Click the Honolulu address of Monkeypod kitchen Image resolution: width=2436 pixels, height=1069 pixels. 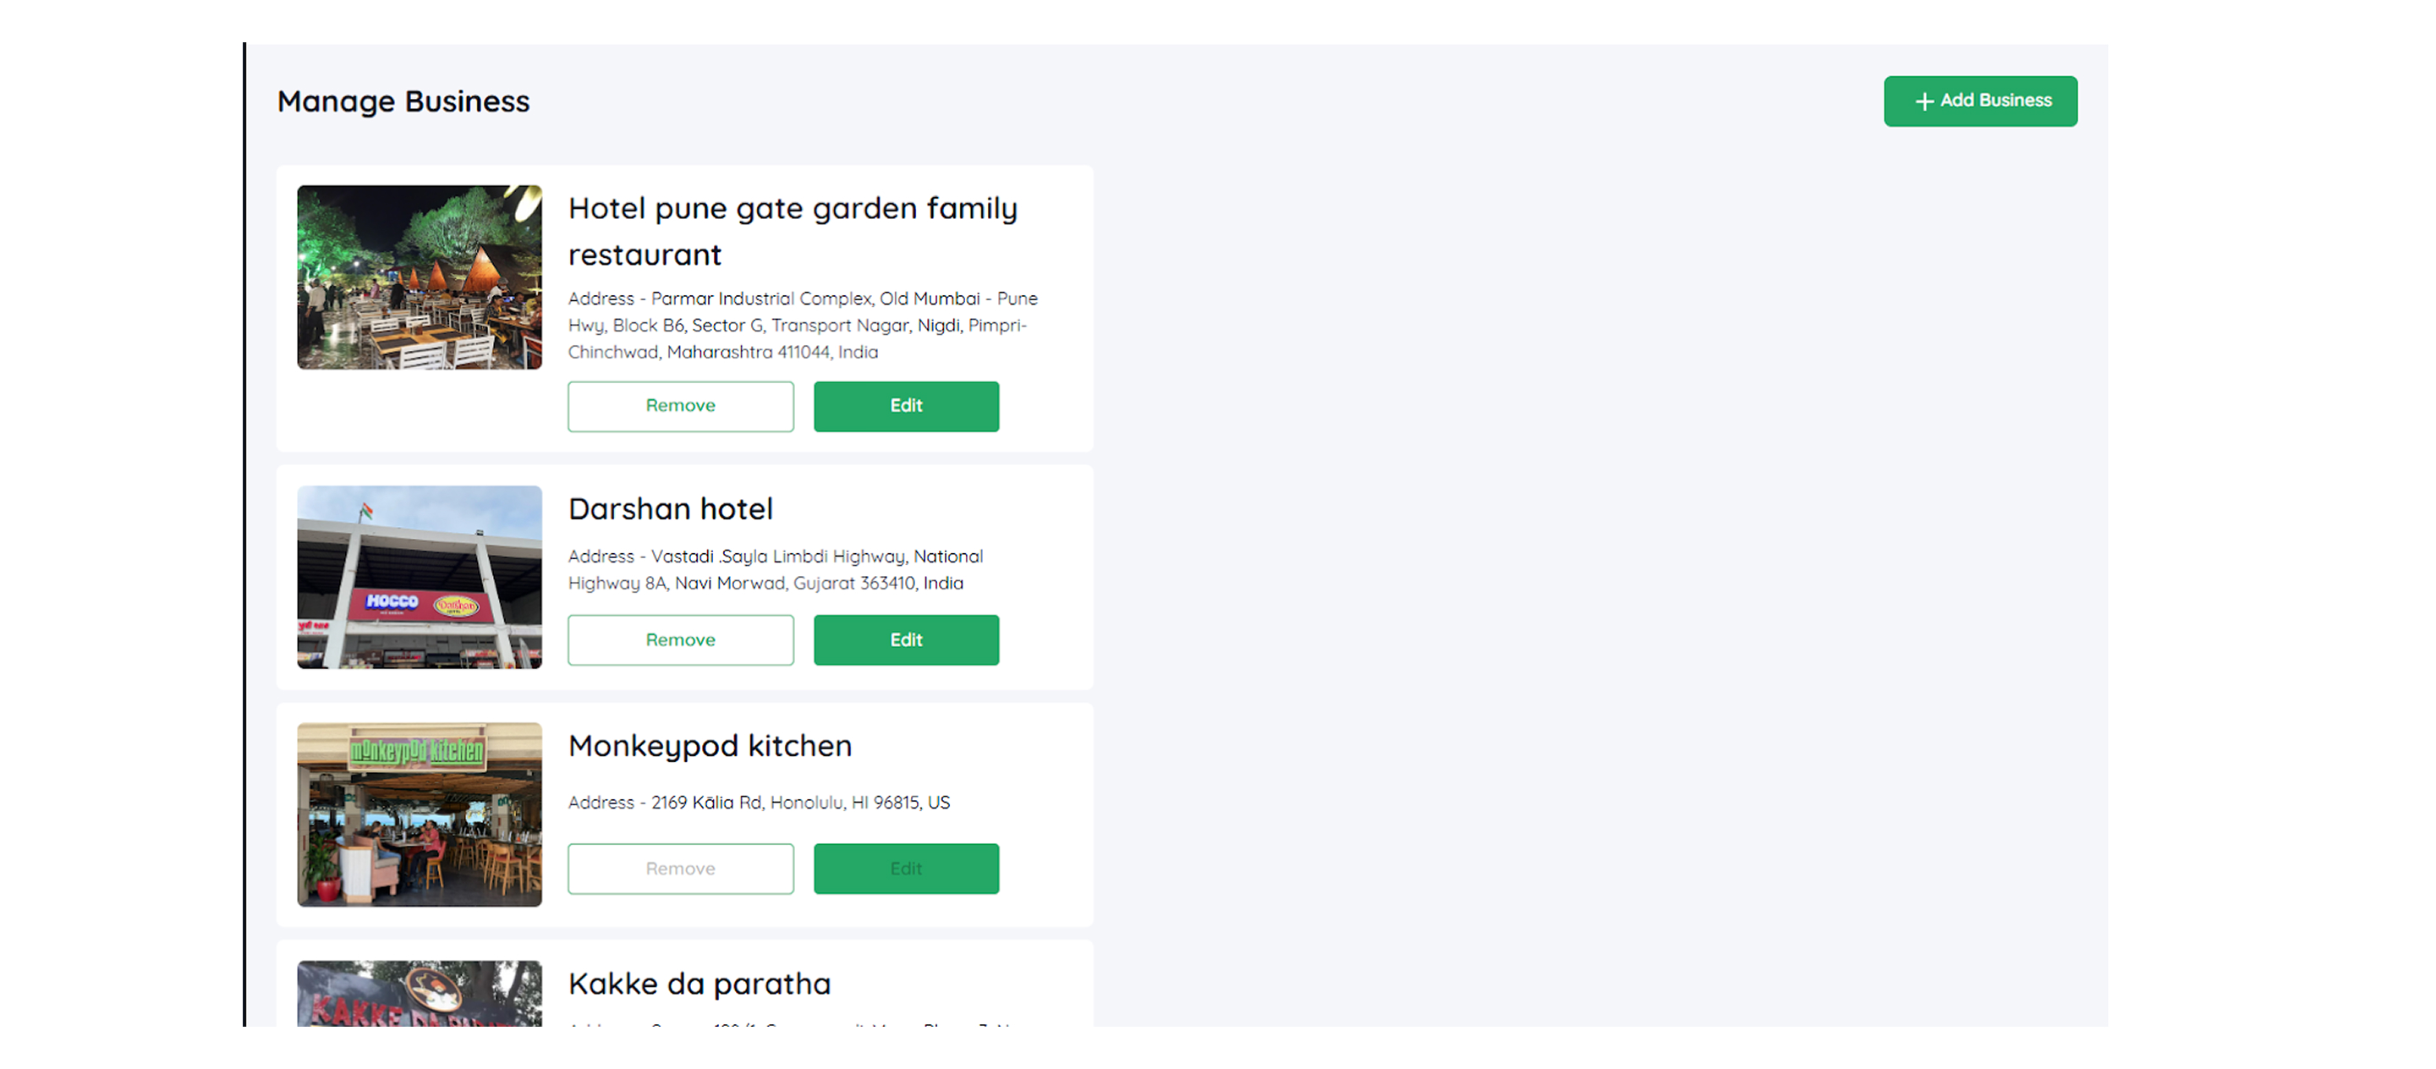click(759, 803)
